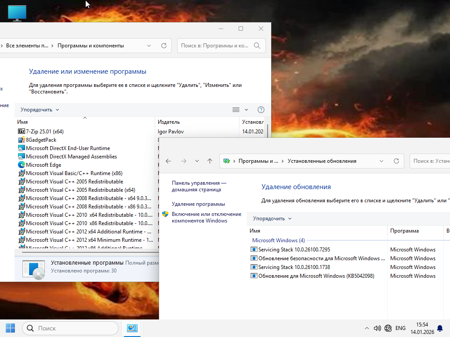Click the Windows Start button
Viewport: 450px width, 337px height.
coord(10,328)
